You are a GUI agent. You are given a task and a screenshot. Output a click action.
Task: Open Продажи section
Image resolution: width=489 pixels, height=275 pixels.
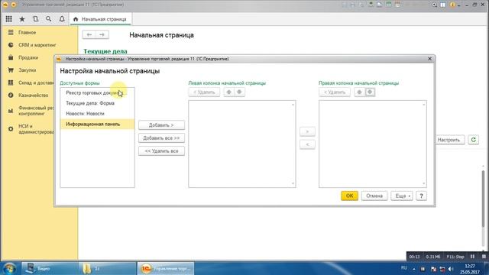coord(28,58)
